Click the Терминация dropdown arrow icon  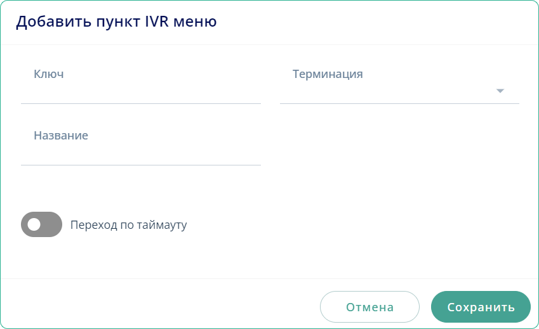(x=500, y=91)
